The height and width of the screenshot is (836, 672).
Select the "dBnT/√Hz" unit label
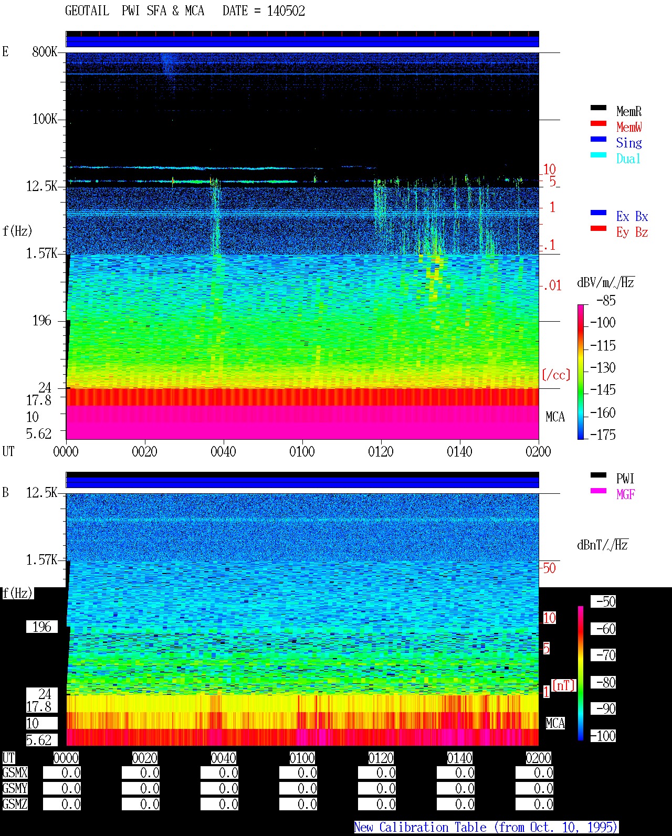click(x=603, y=545)
